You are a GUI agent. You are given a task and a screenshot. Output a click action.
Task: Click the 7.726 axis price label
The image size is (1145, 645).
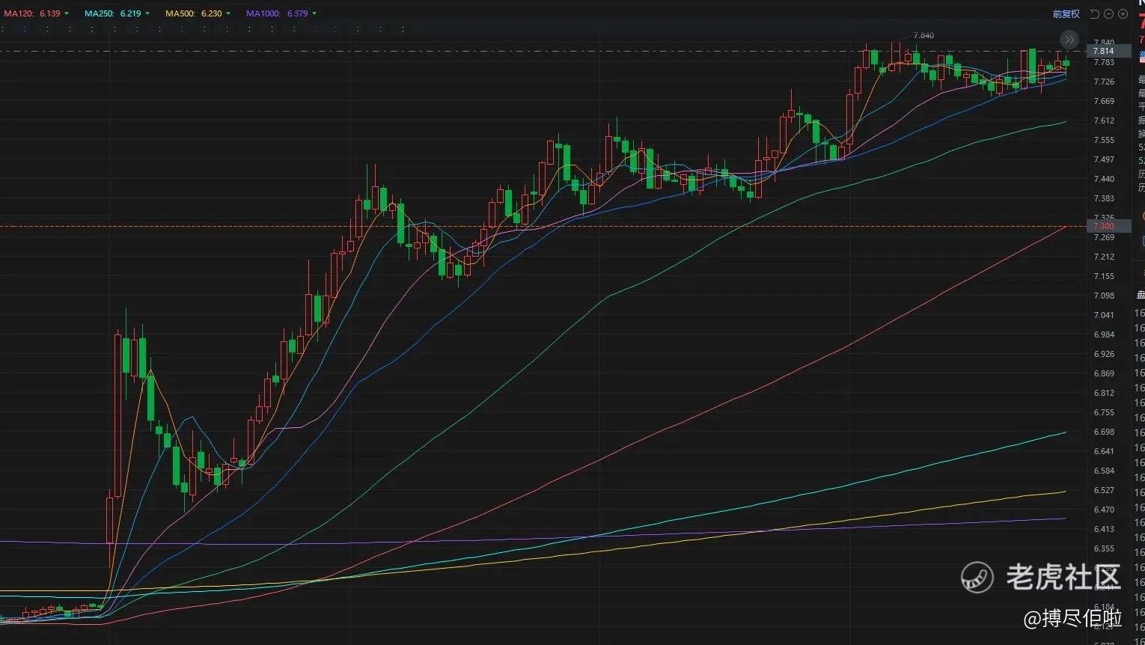click(x=1104, y=82)
